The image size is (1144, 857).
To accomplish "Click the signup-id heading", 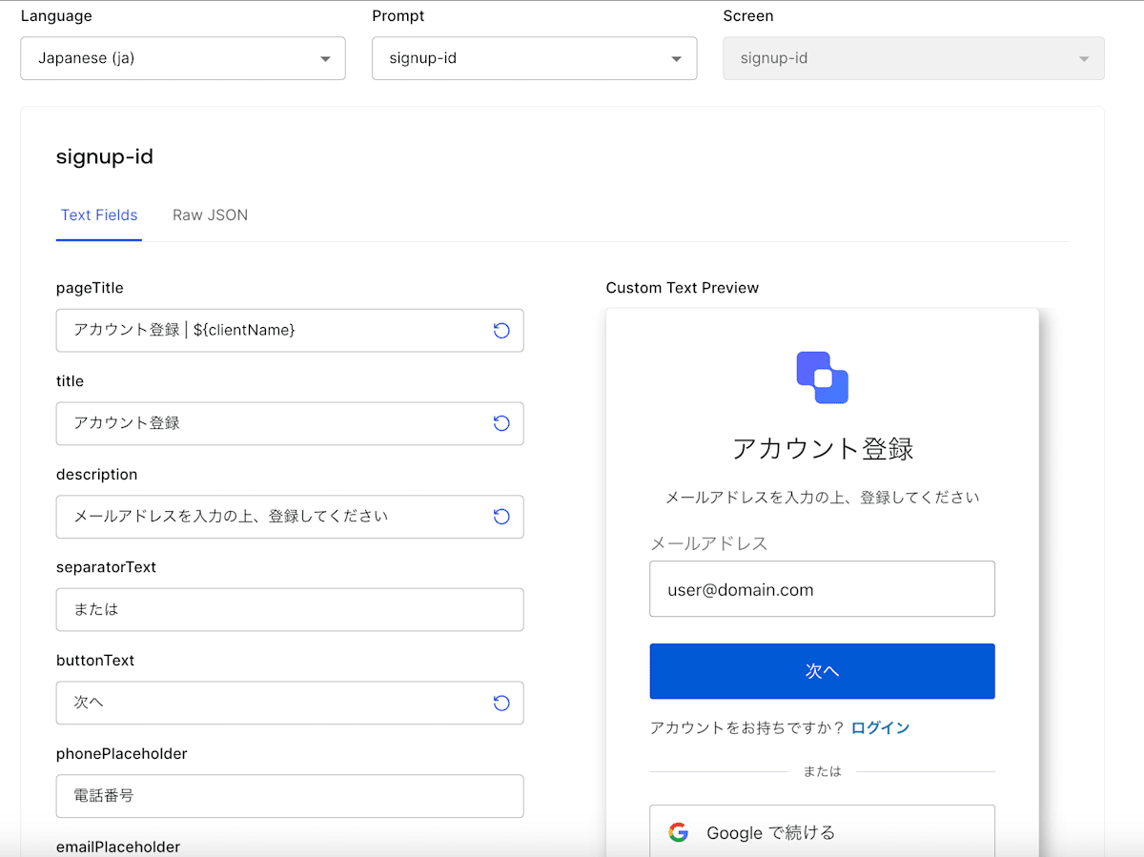I will 105,156.
